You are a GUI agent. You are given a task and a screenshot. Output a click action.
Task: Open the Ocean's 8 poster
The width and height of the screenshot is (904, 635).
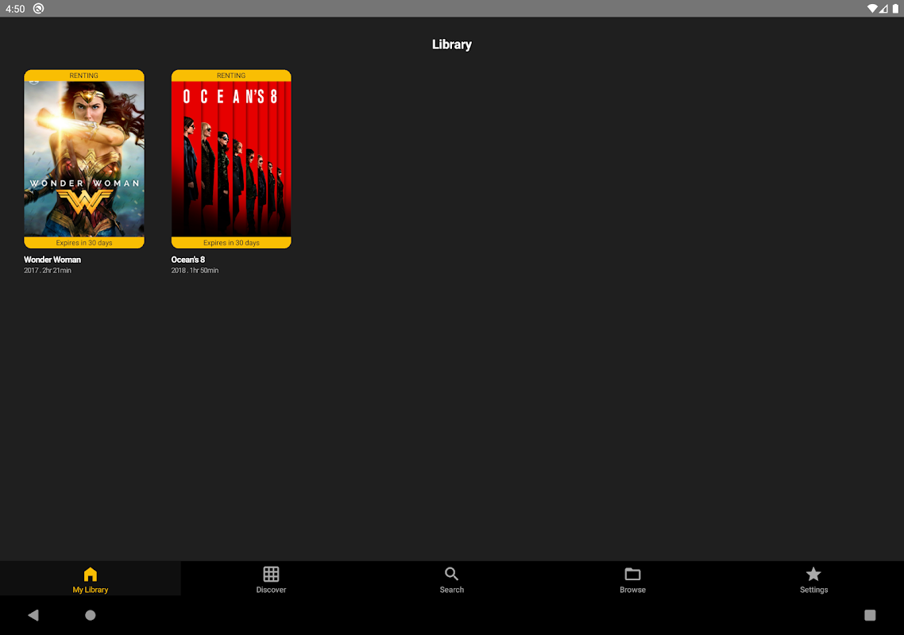point(231,159)
